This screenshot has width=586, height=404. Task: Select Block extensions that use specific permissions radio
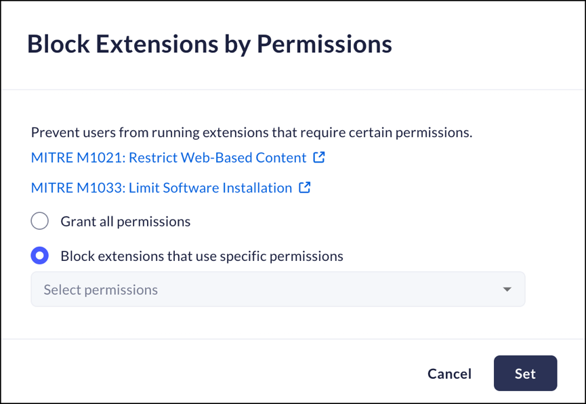40,256
